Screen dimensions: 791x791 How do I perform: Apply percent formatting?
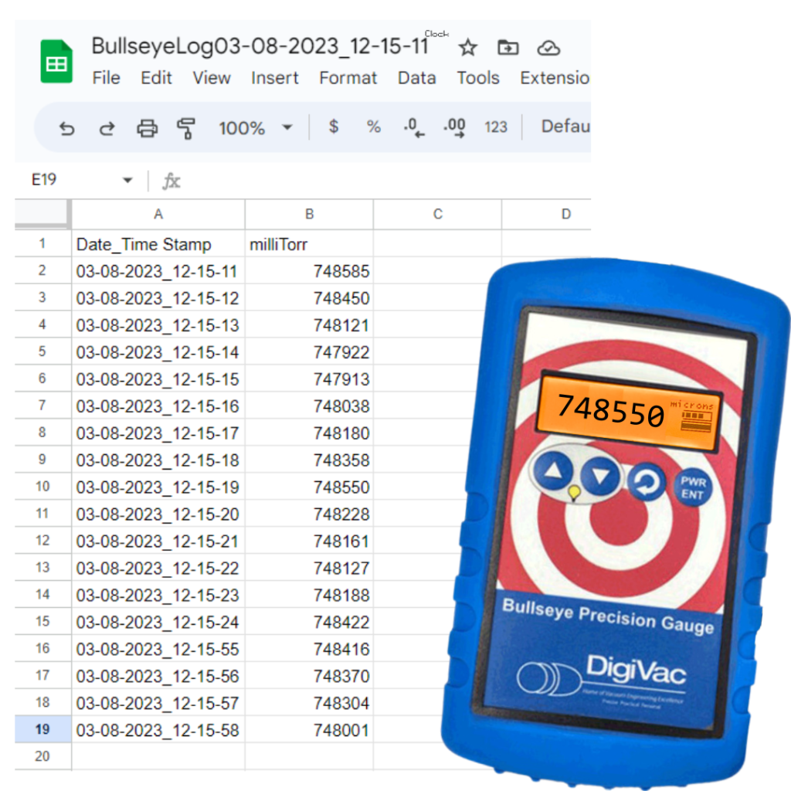pos(374,127)
